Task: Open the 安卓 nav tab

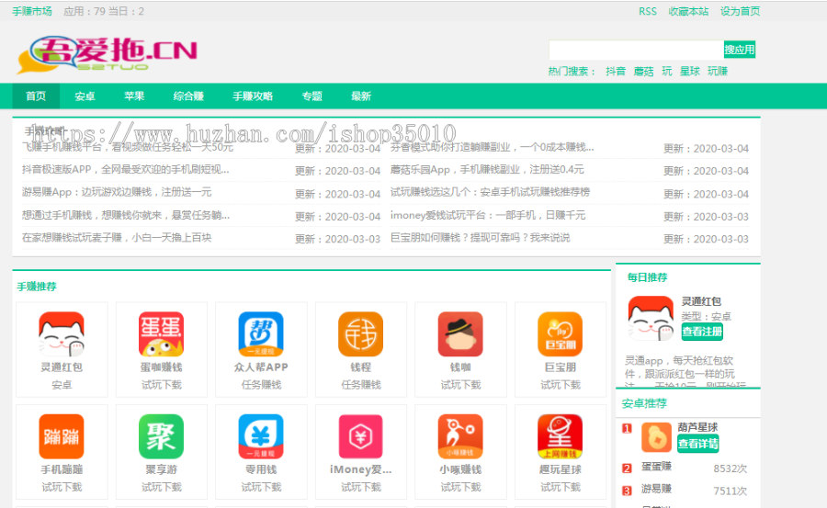Action: 85,96
